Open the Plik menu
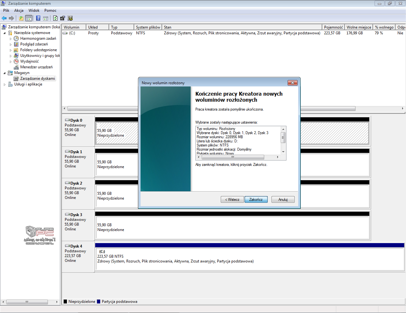 coord(6,10)
